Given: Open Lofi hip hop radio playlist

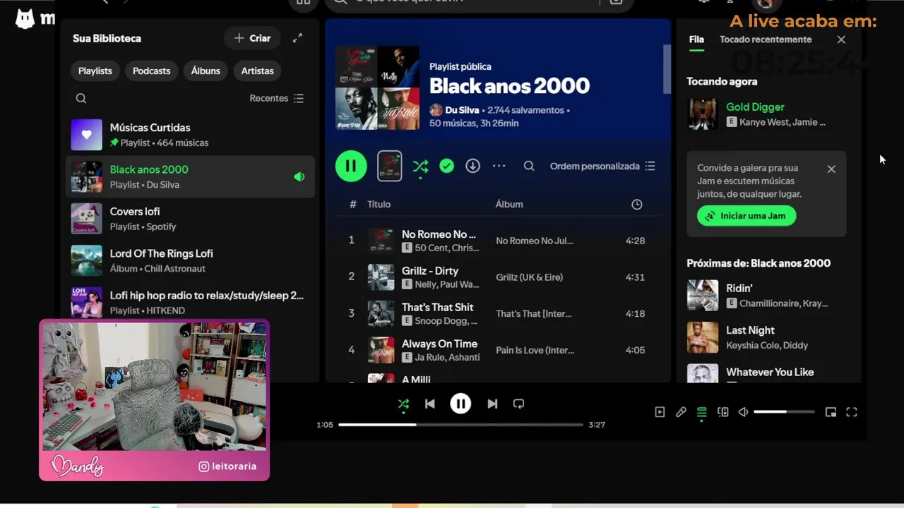Looking at the screenshot, I should 190,302.
